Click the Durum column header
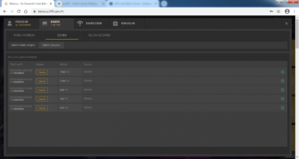The width and height of the screenshot is (299, 159). pos(88,64)
